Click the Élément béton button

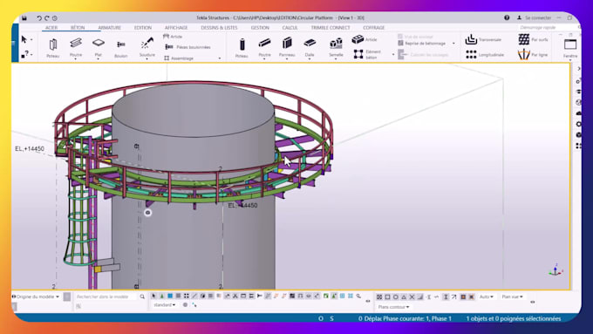367,54
